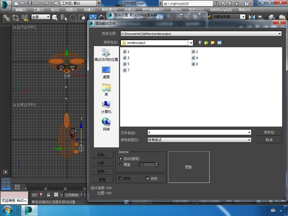
Task: Click the Align tool icon
Action: [x=261, y=17]
